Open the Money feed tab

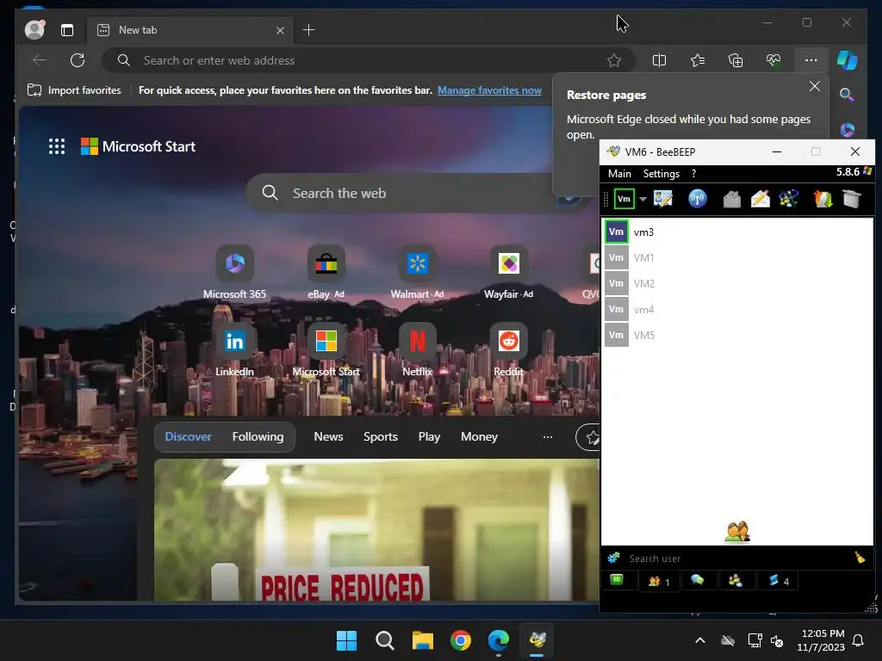[479, 436]
